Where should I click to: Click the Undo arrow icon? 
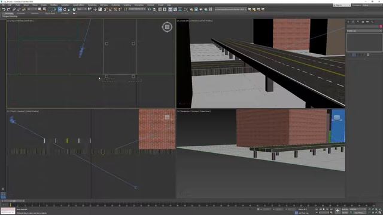click(x=4, y=10)
